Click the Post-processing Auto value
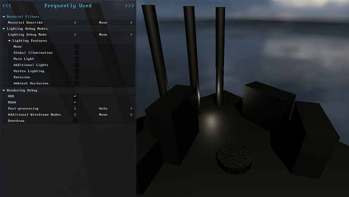349x197 pixels. click(103, 109)
